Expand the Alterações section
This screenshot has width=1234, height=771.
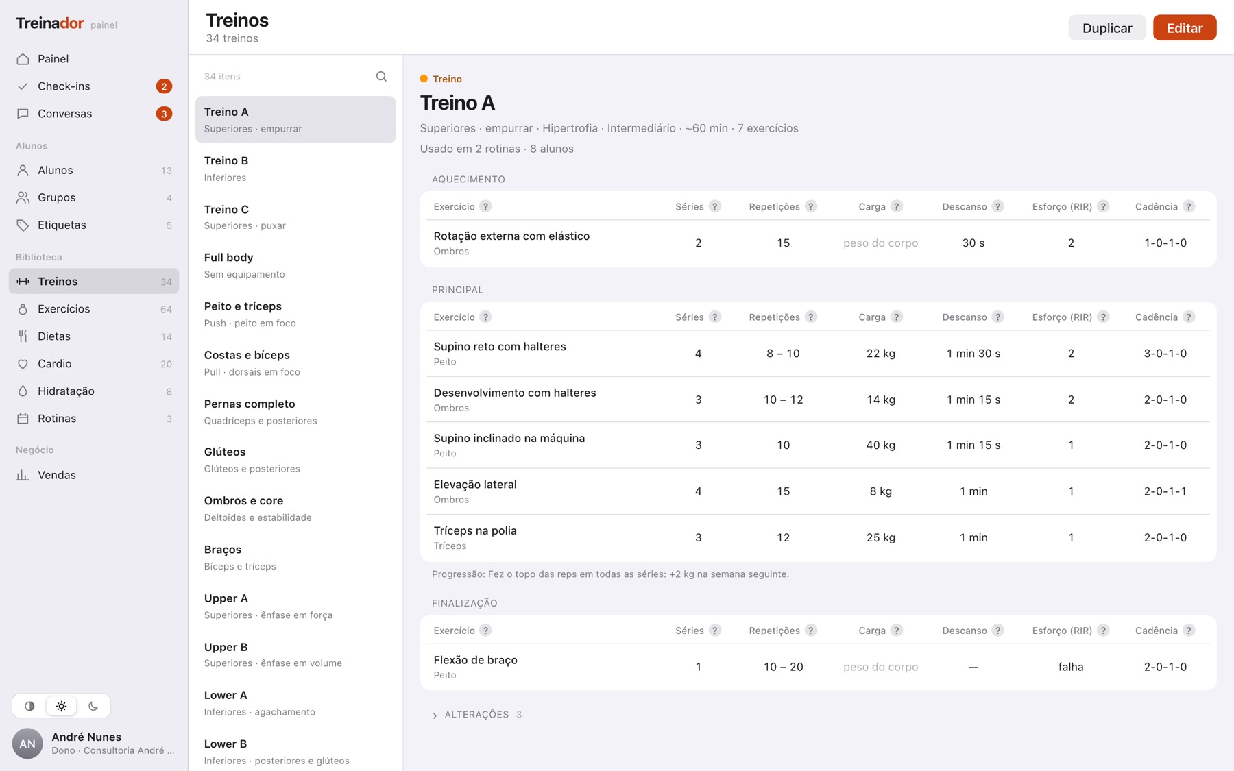pyautogui.click(x=477, y=715)
